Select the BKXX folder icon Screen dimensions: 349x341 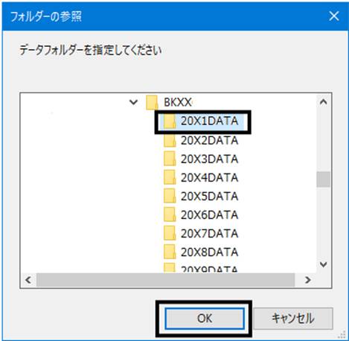click(152, 103)
